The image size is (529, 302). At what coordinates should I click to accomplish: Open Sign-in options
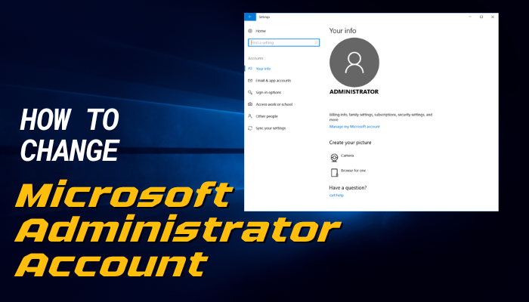pyautogui.click(x=268, y=92)
